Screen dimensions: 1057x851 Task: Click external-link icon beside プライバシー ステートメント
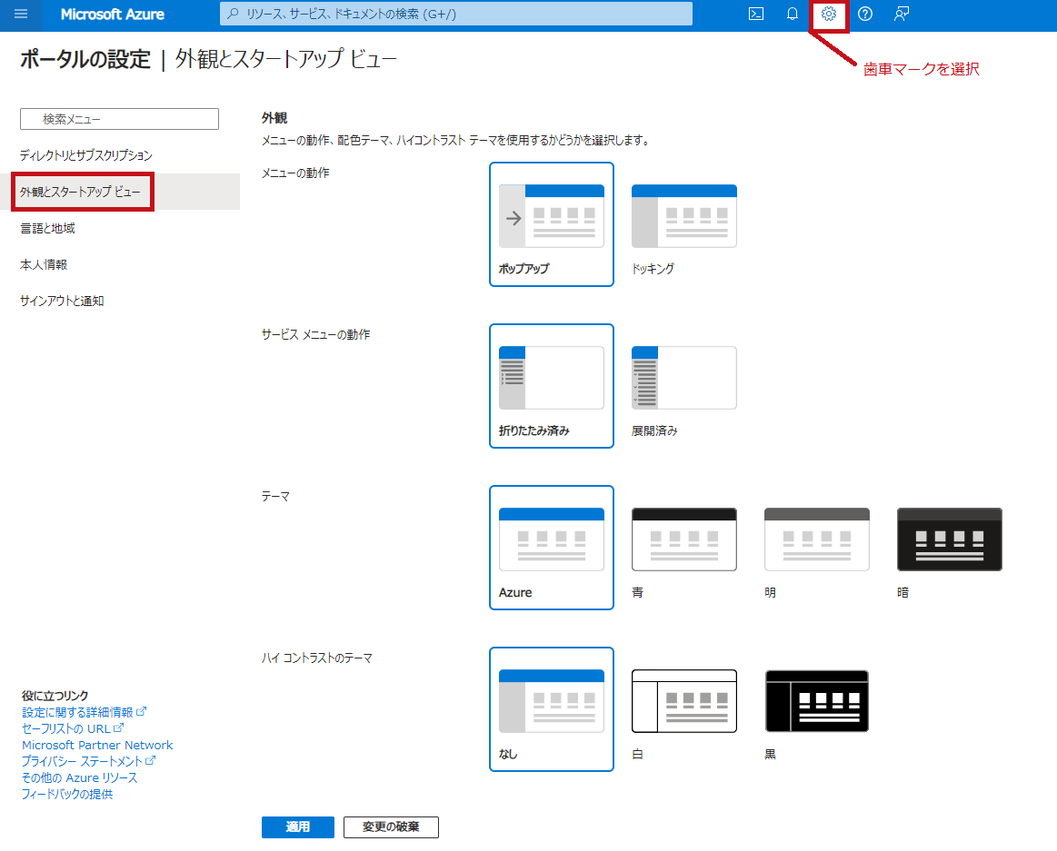click(x=150, y=760)
